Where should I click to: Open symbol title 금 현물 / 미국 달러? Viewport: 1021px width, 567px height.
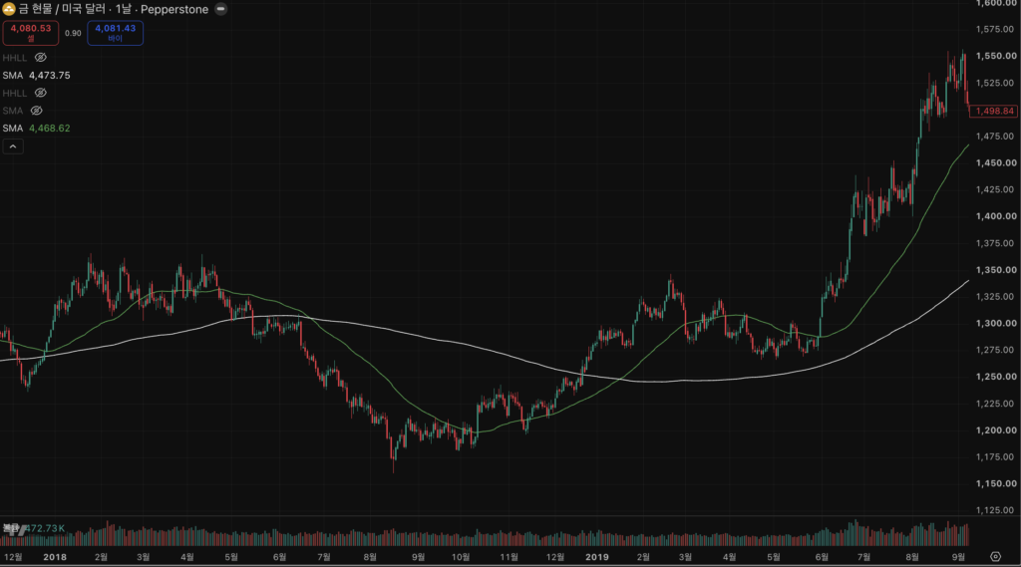coord(62,9)
